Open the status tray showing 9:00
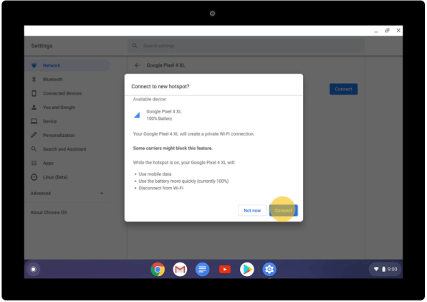The image size is (427, 302). (x=385, y=269)
